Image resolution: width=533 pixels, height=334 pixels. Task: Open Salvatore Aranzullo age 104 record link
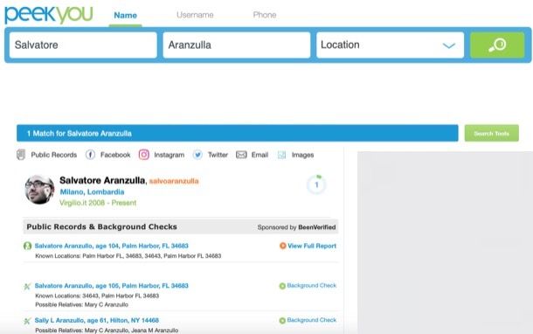[x=112, y=246]
